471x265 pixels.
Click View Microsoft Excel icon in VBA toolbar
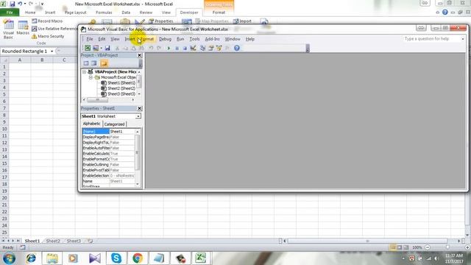[x=88, y=48]
